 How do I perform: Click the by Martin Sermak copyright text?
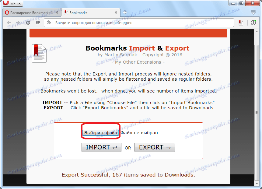click(138, 55)
